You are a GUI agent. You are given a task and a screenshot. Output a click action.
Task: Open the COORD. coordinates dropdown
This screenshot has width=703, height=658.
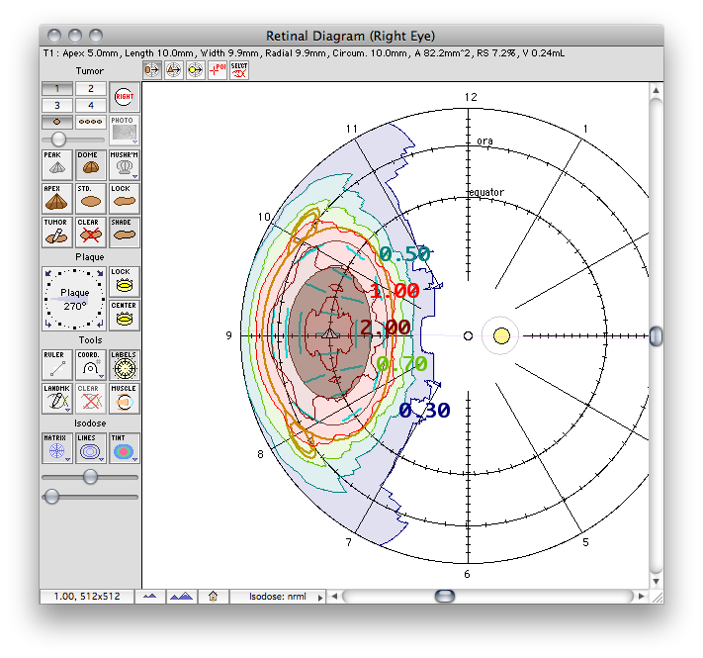[x=91, y=365]
